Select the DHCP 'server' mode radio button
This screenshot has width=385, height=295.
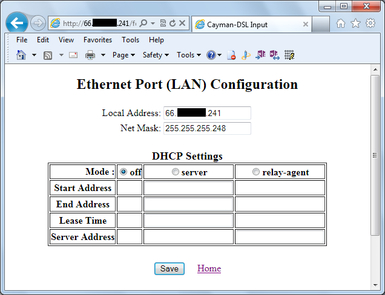pyautogui.click(x=176, y=172)
